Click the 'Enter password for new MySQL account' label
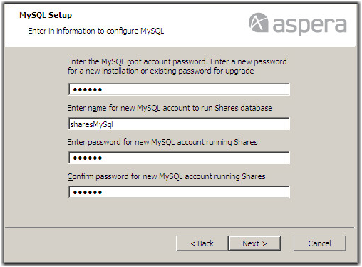The height and width of the screenshot is (267, 362). tap(162, 142)
